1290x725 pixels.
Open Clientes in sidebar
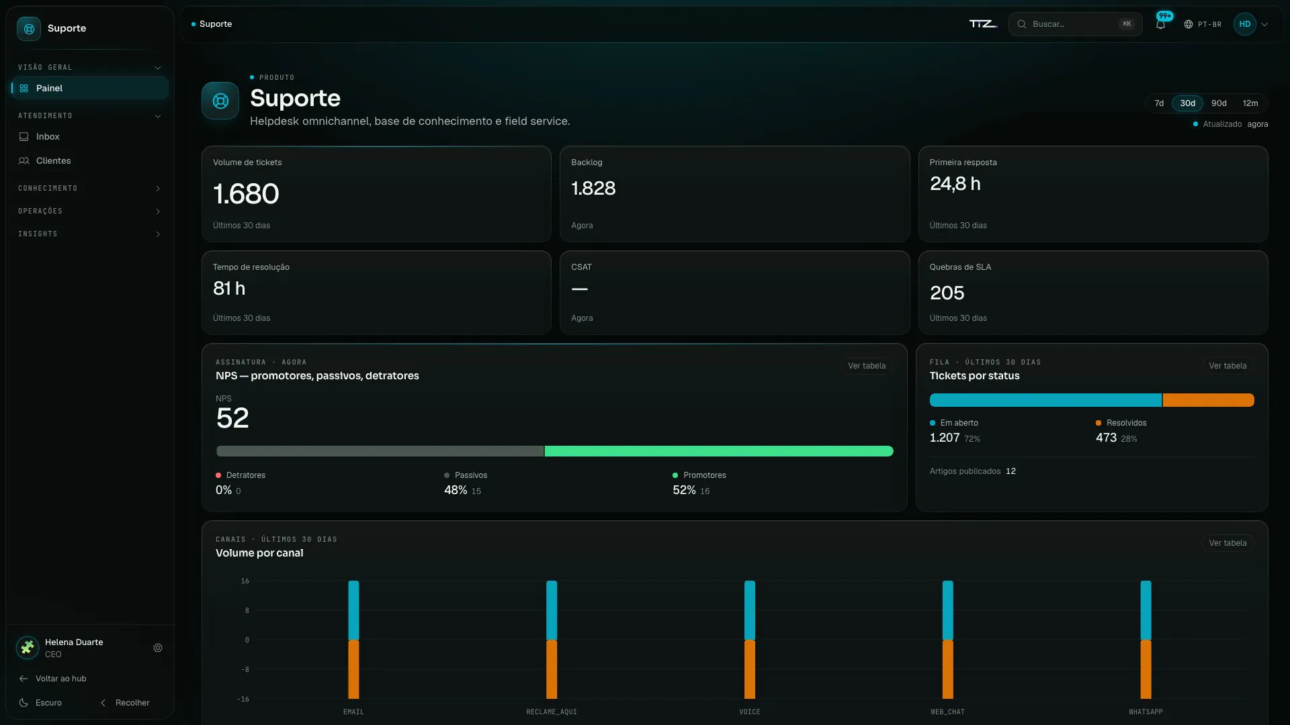(89, 161)
